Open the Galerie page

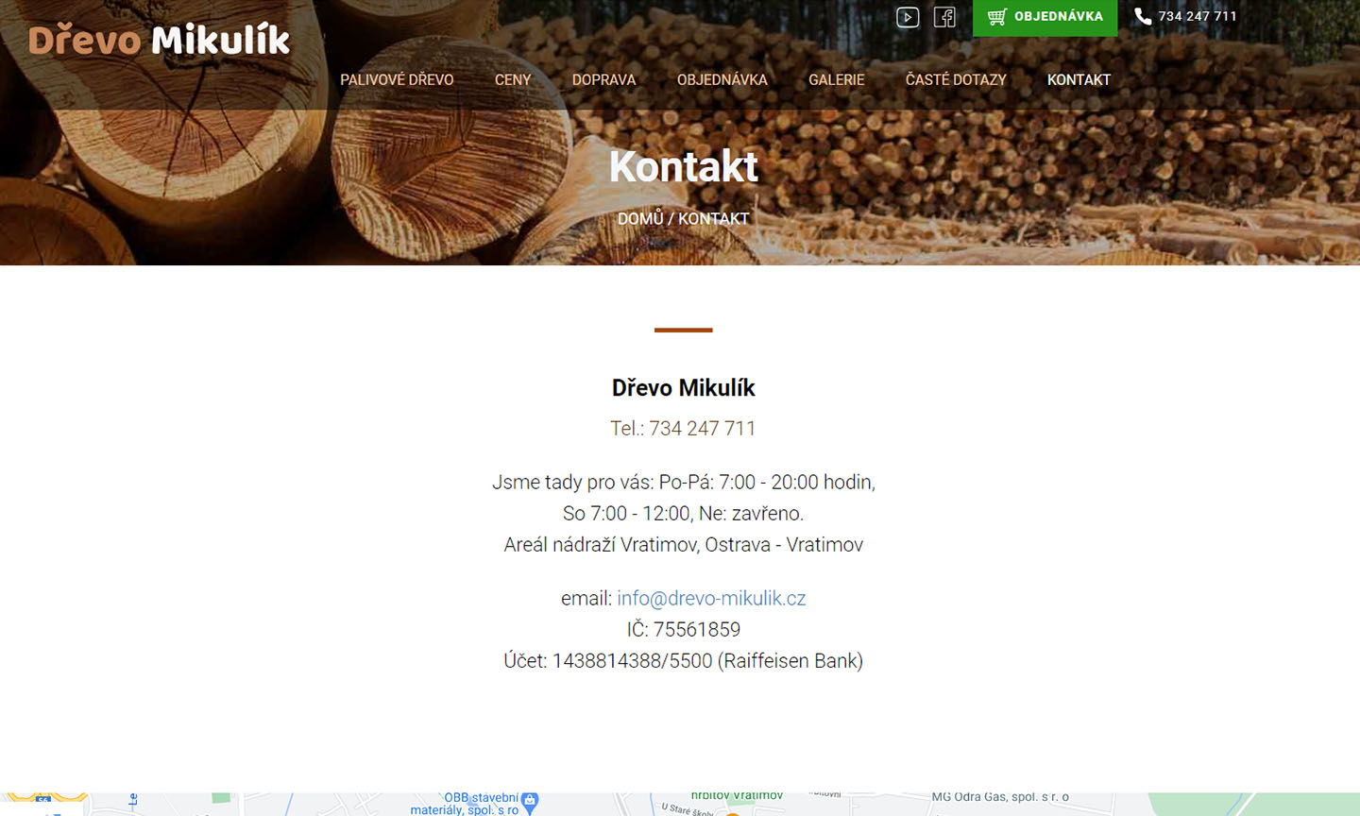point(836,79)
